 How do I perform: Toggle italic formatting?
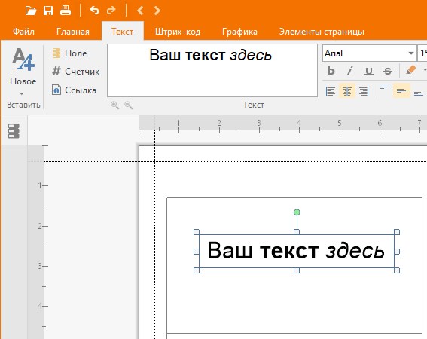[x=350, y=71]
